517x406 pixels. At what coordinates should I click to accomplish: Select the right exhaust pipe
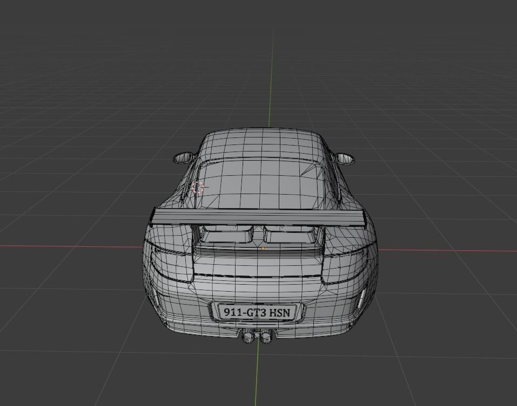click(266, 337)
